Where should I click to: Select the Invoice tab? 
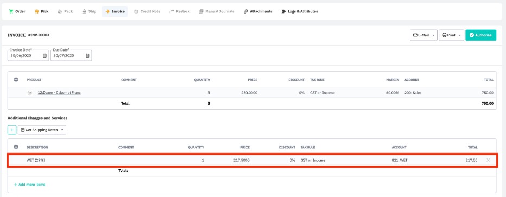[115, 11]
